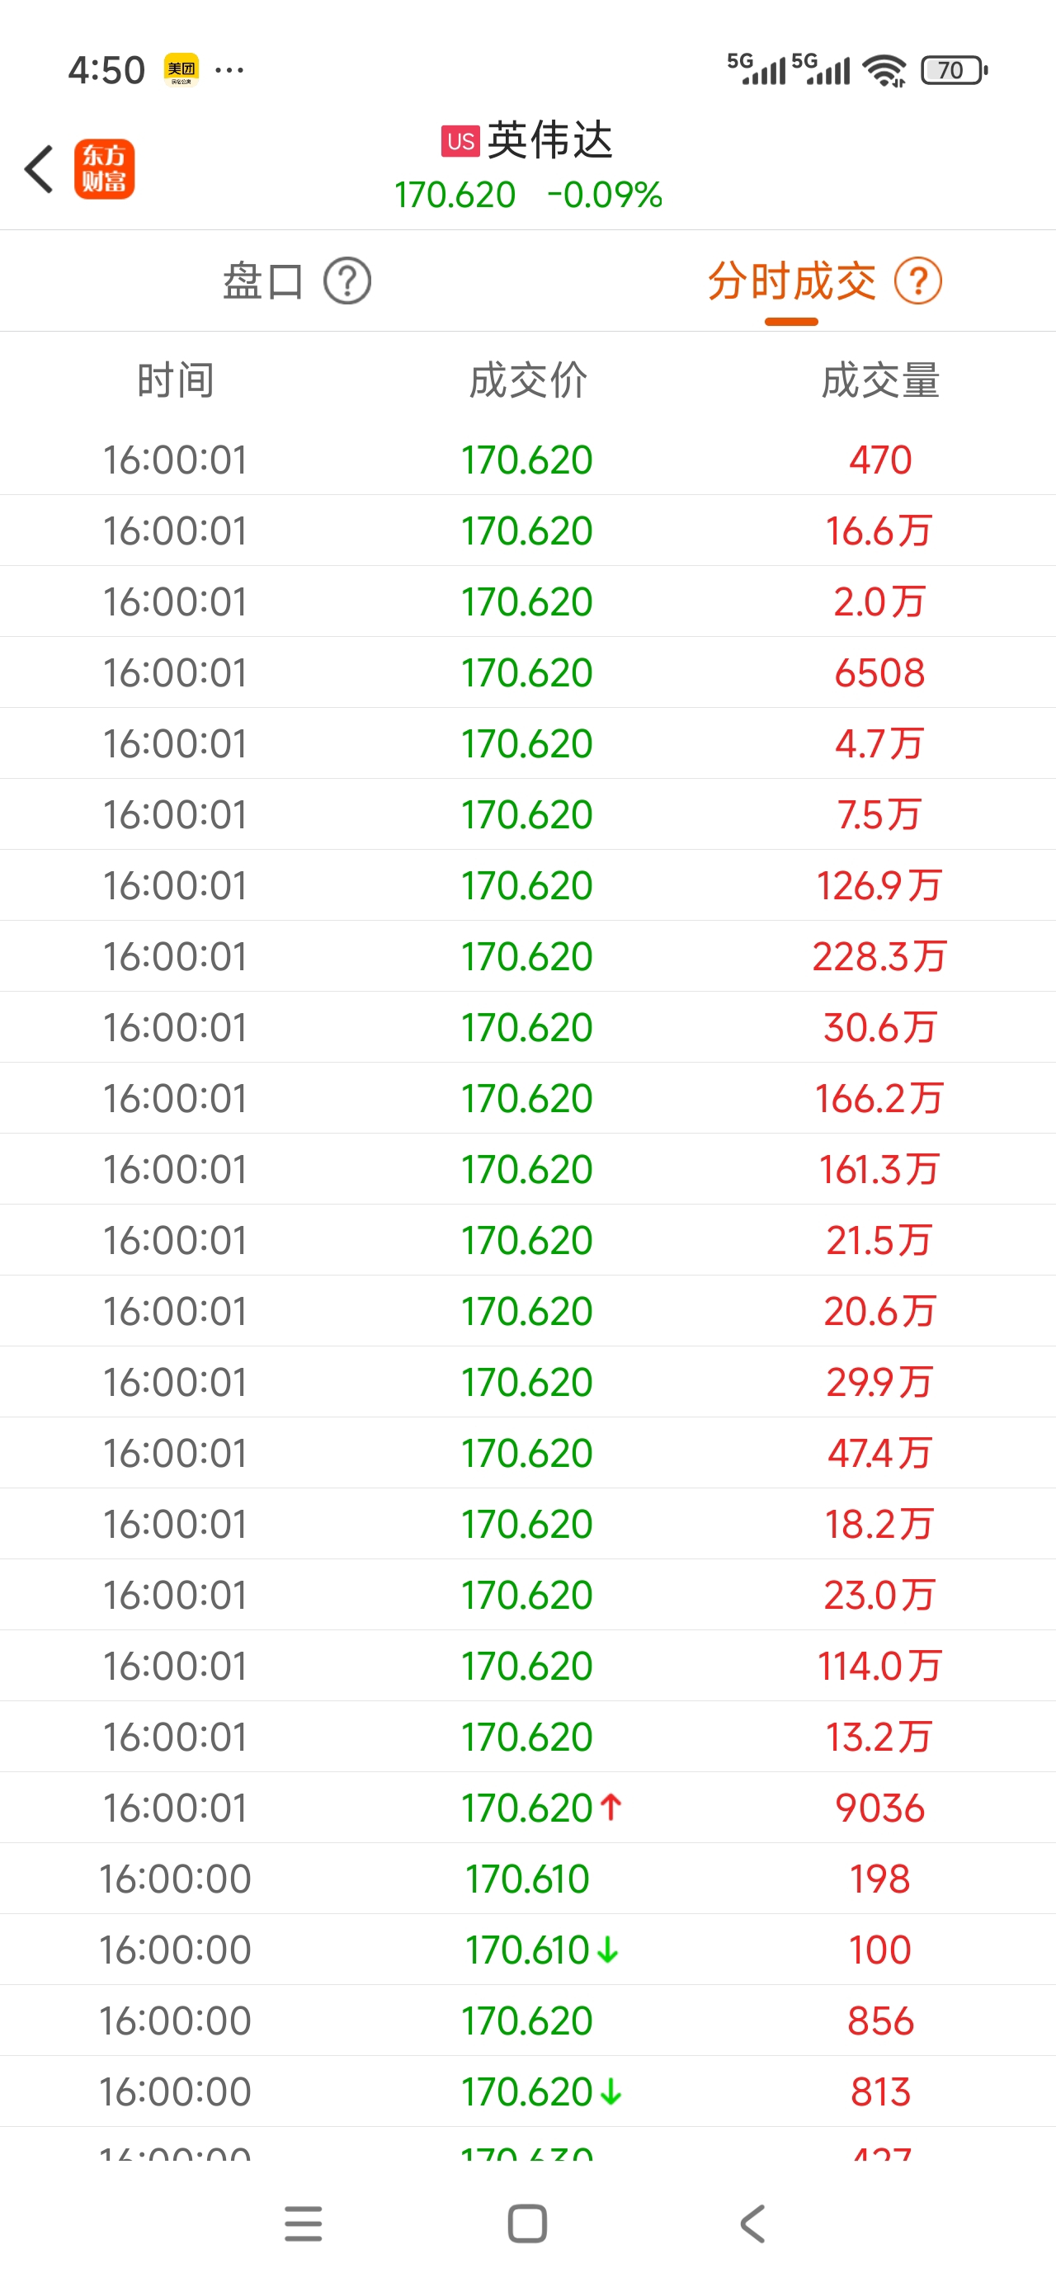Tap the 170.620 -0.09% price header

[529, 196]
